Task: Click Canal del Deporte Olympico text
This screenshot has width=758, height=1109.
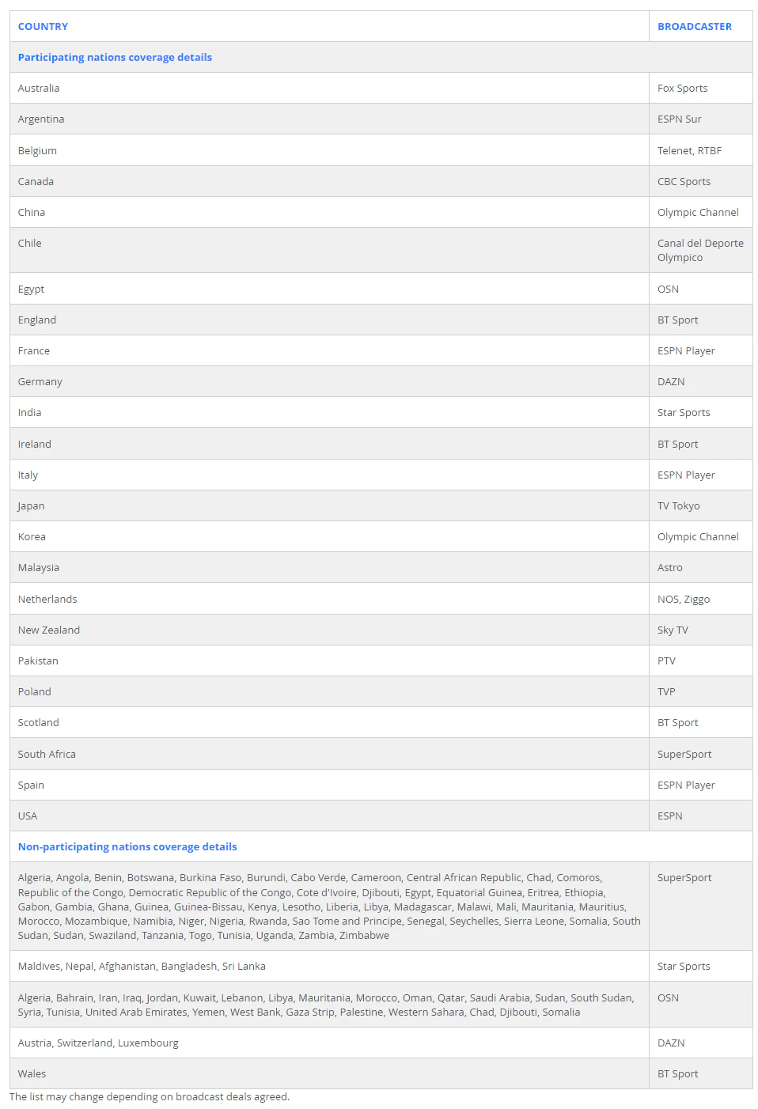Action: [x=699, y=250]
